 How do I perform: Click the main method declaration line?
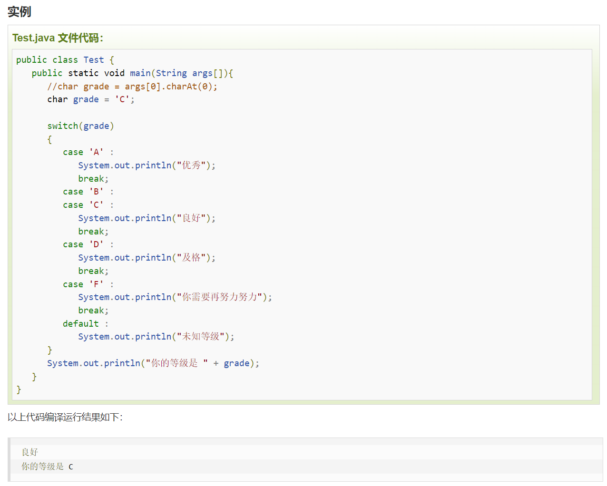point(132,73)
